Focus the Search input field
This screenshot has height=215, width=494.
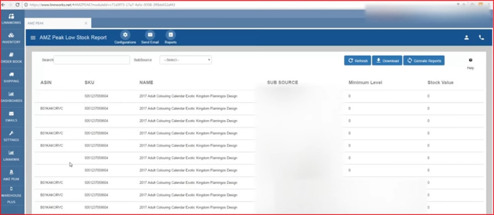tap(92, 60)
